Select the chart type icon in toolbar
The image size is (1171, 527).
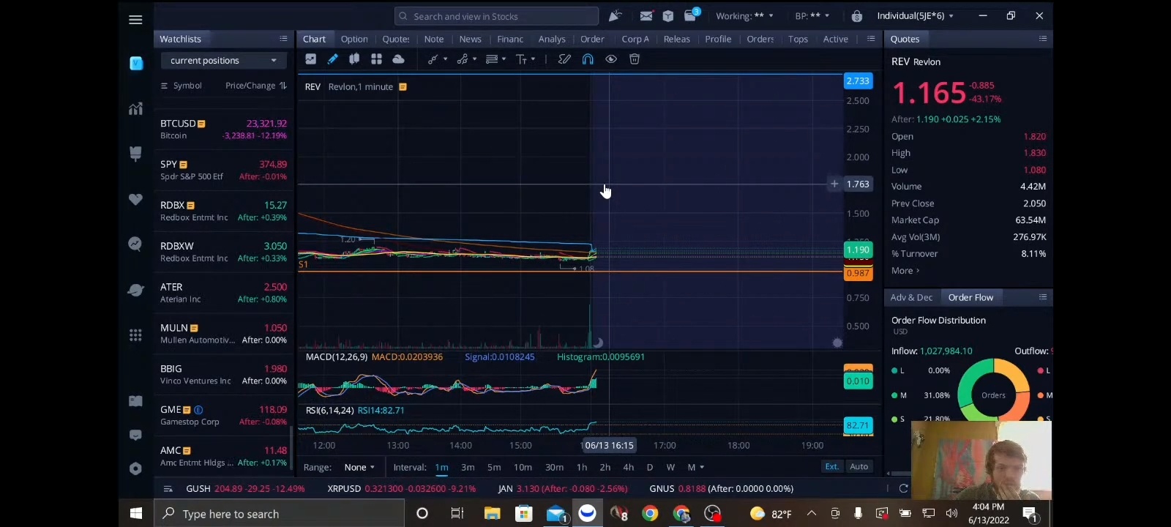(311, 59)
